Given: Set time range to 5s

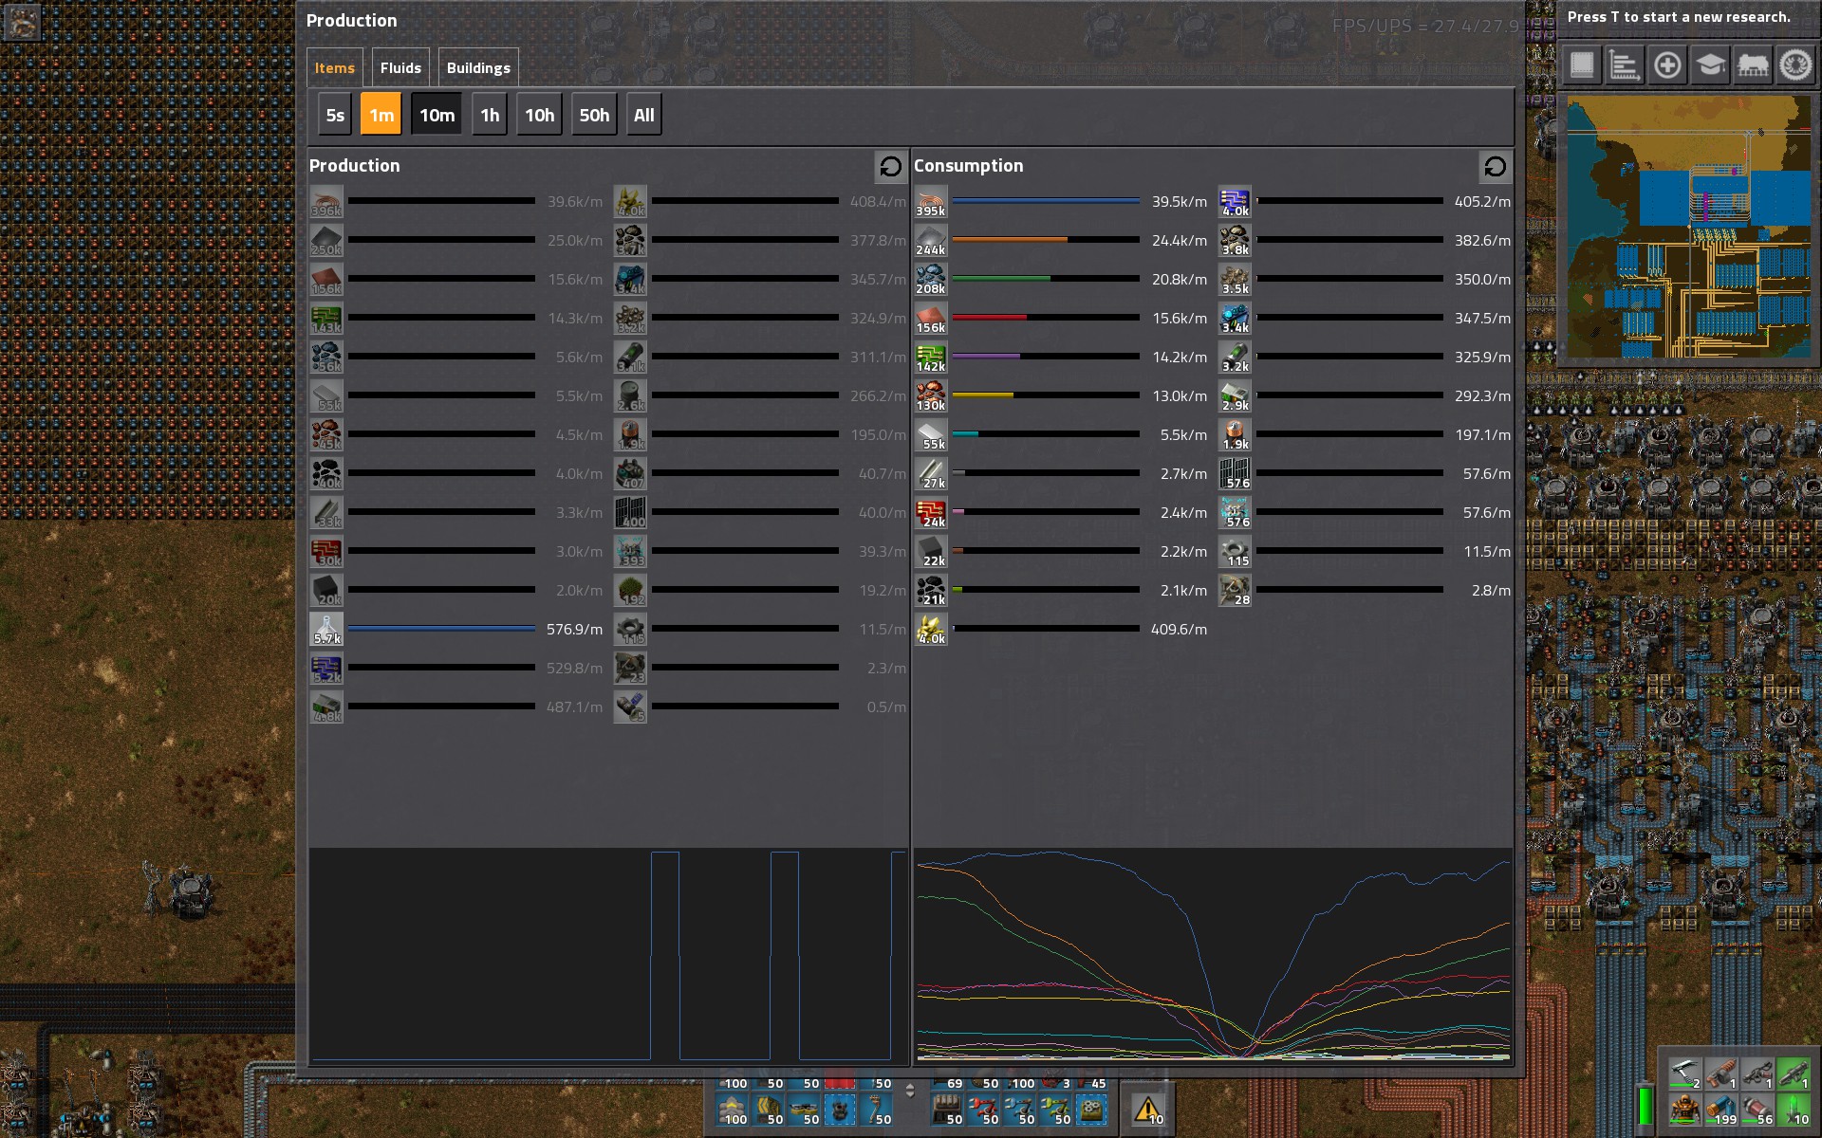Looking at the screenshot, I should coord(335,115).
